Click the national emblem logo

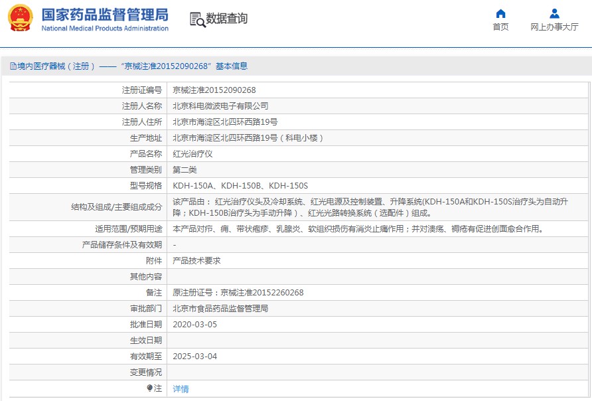(x=20, y=18)
